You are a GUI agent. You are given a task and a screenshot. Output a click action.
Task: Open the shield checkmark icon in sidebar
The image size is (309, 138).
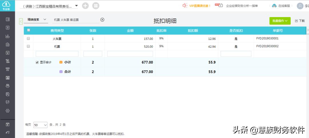tap(7, 102)
